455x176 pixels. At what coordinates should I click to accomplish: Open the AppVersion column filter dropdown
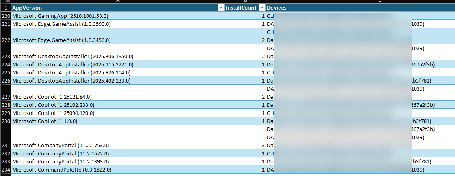pyautogui.click(x=221, y=8)
